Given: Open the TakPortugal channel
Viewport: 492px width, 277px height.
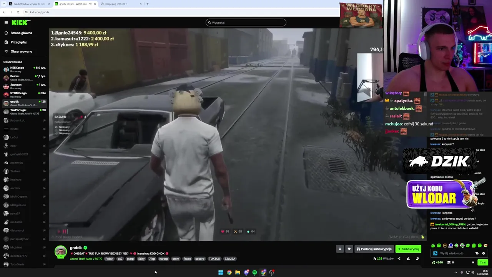Looking at the screenshot, I should coord(25,112).
